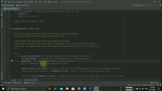This screenshot has width=162, height=91.
Task: Collapse the if os.path.exists fold marker
Action: point(10,56)
